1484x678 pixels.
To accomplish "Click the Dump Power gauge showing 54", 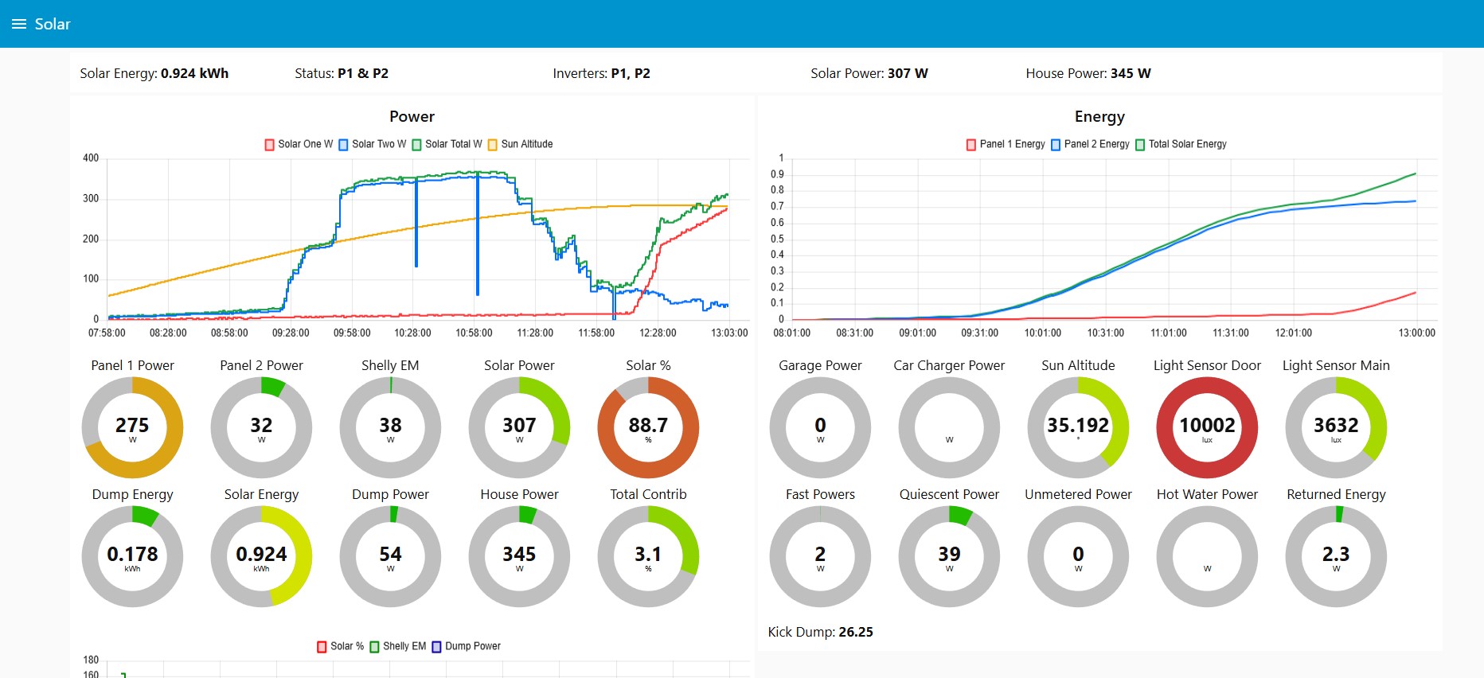I will (x=390, y=556).
